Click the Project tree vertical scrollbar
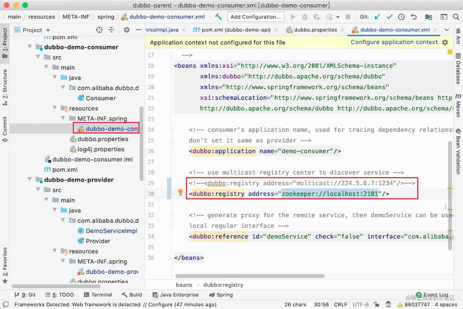This screenshot has width=463, height=309. (x=141, y=143)
